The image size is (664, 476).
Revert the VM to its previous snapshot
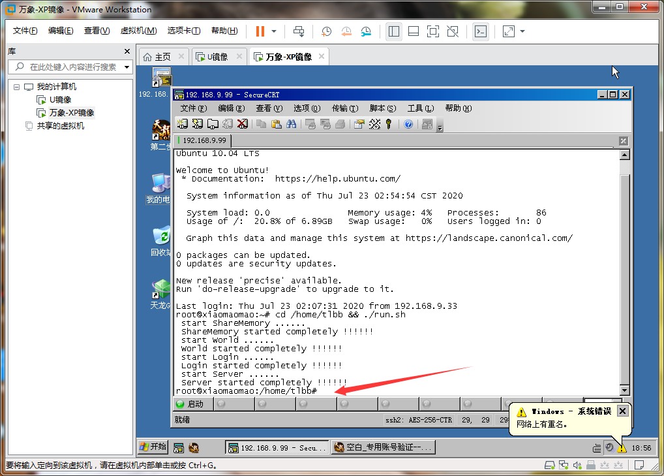click(x=346, y=31)
